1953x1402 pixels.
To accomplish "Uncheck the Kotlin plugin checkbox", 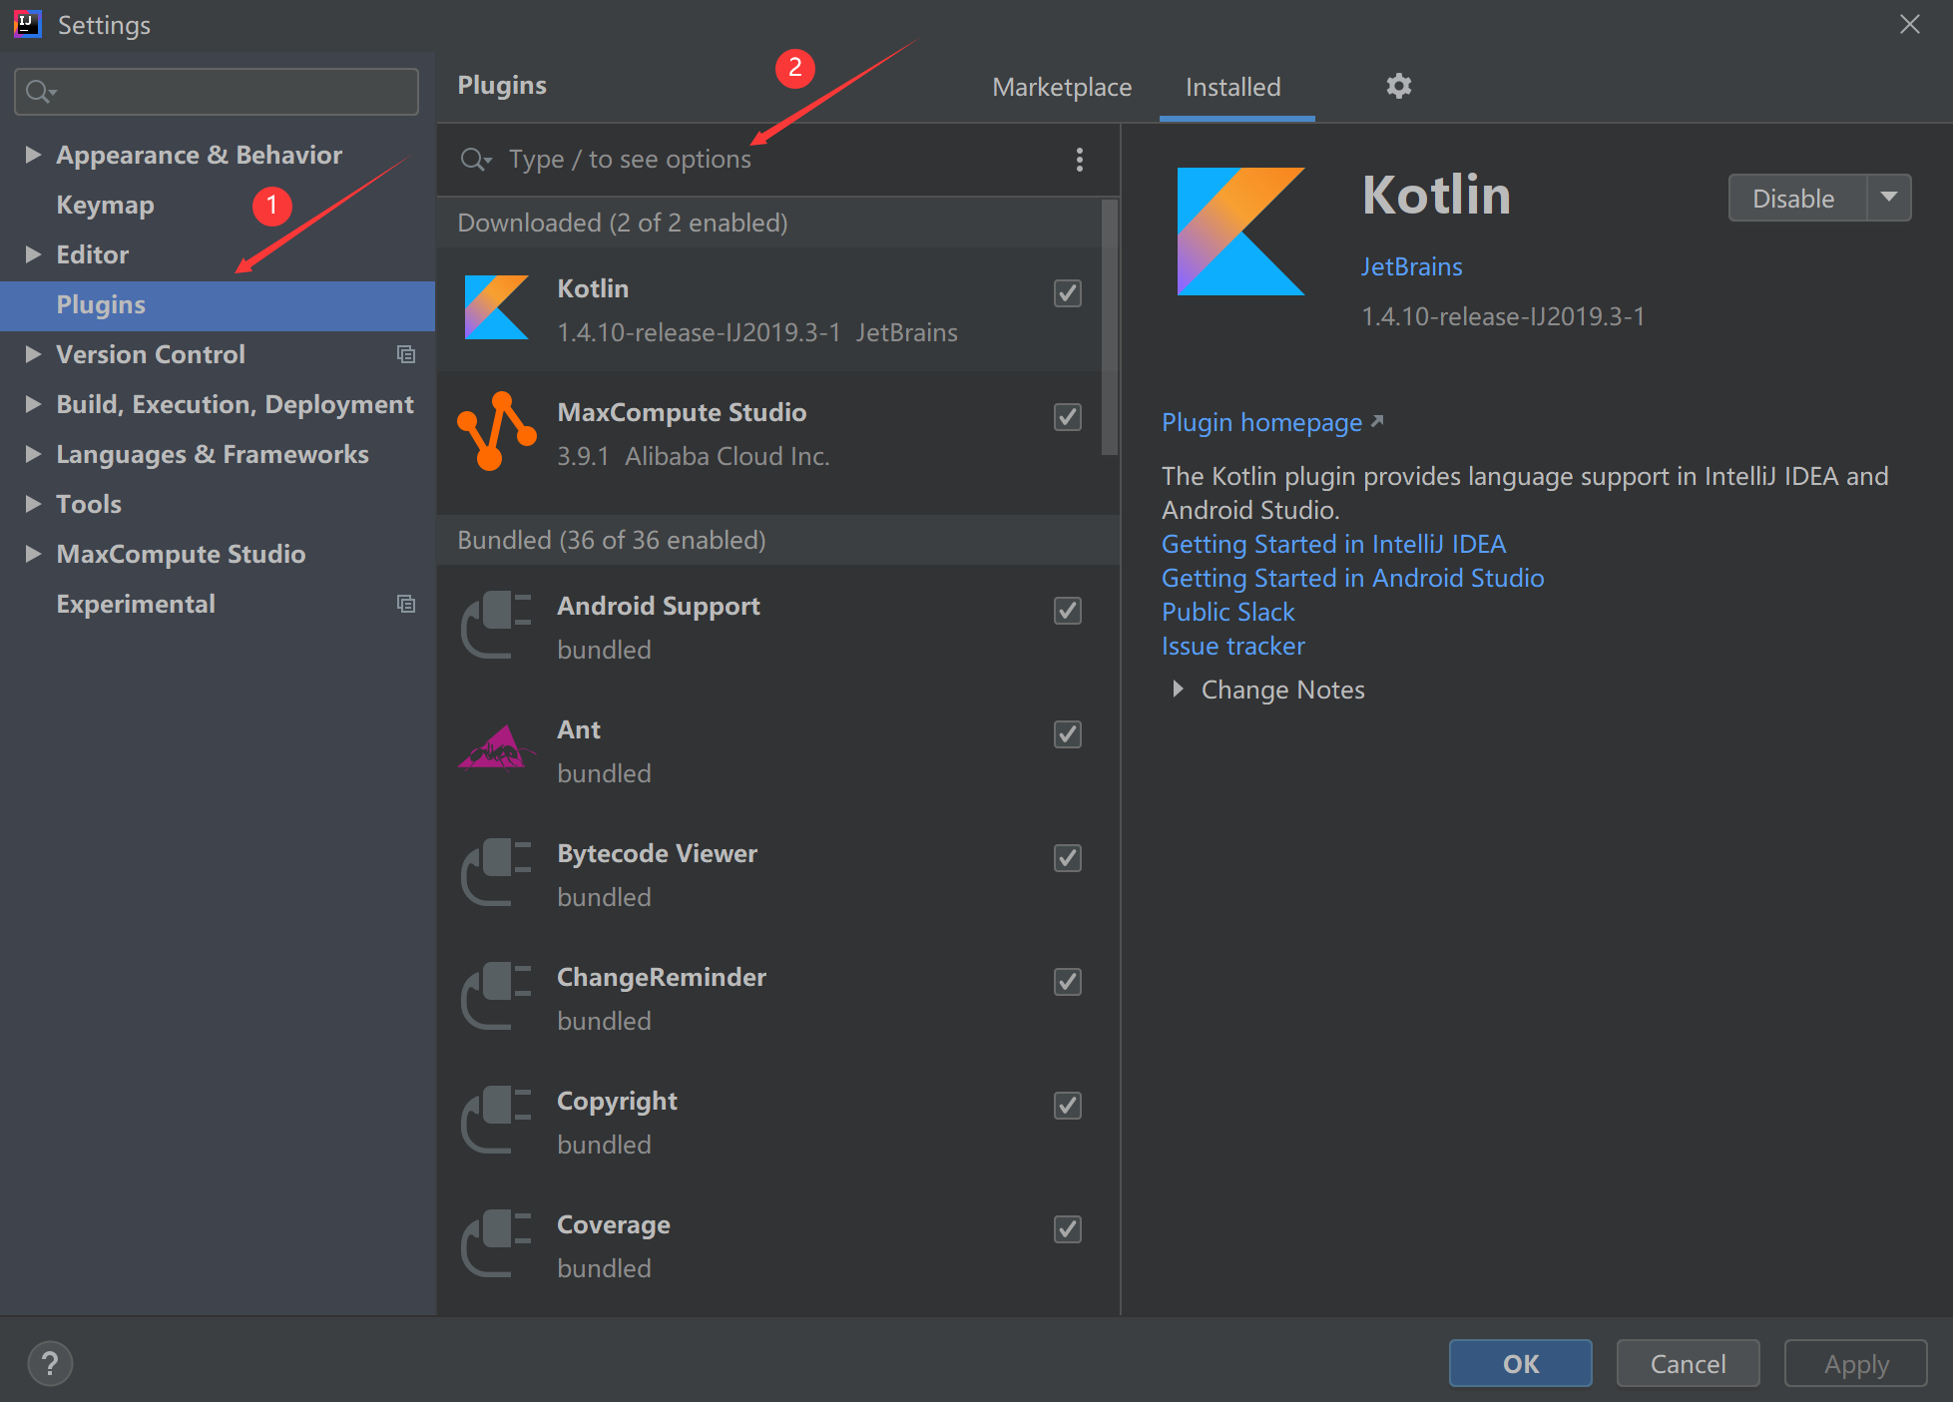I will click(x=1067, y=293).
